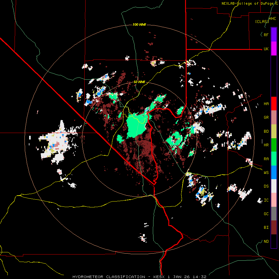Click the BD olive legend swatch
This screenshot has width=279, height=279.
(274, 131)
